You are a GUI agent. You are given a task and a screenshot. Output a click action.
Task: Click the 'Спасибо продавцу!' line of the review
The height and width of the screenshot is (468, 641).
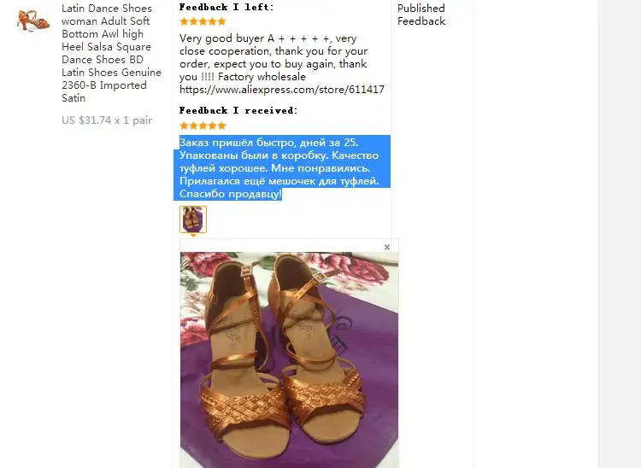point(231,194)
